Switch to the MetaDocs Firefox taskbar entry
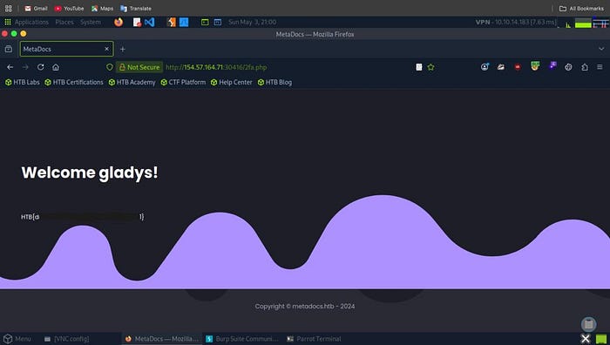This screenshot has width=610, height=345. pos(161,339)
